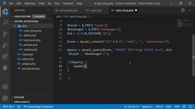Viewport: 195px width, 109px height.
Task: Open the Explorer view in the activity bar
Action: (5, 12)
